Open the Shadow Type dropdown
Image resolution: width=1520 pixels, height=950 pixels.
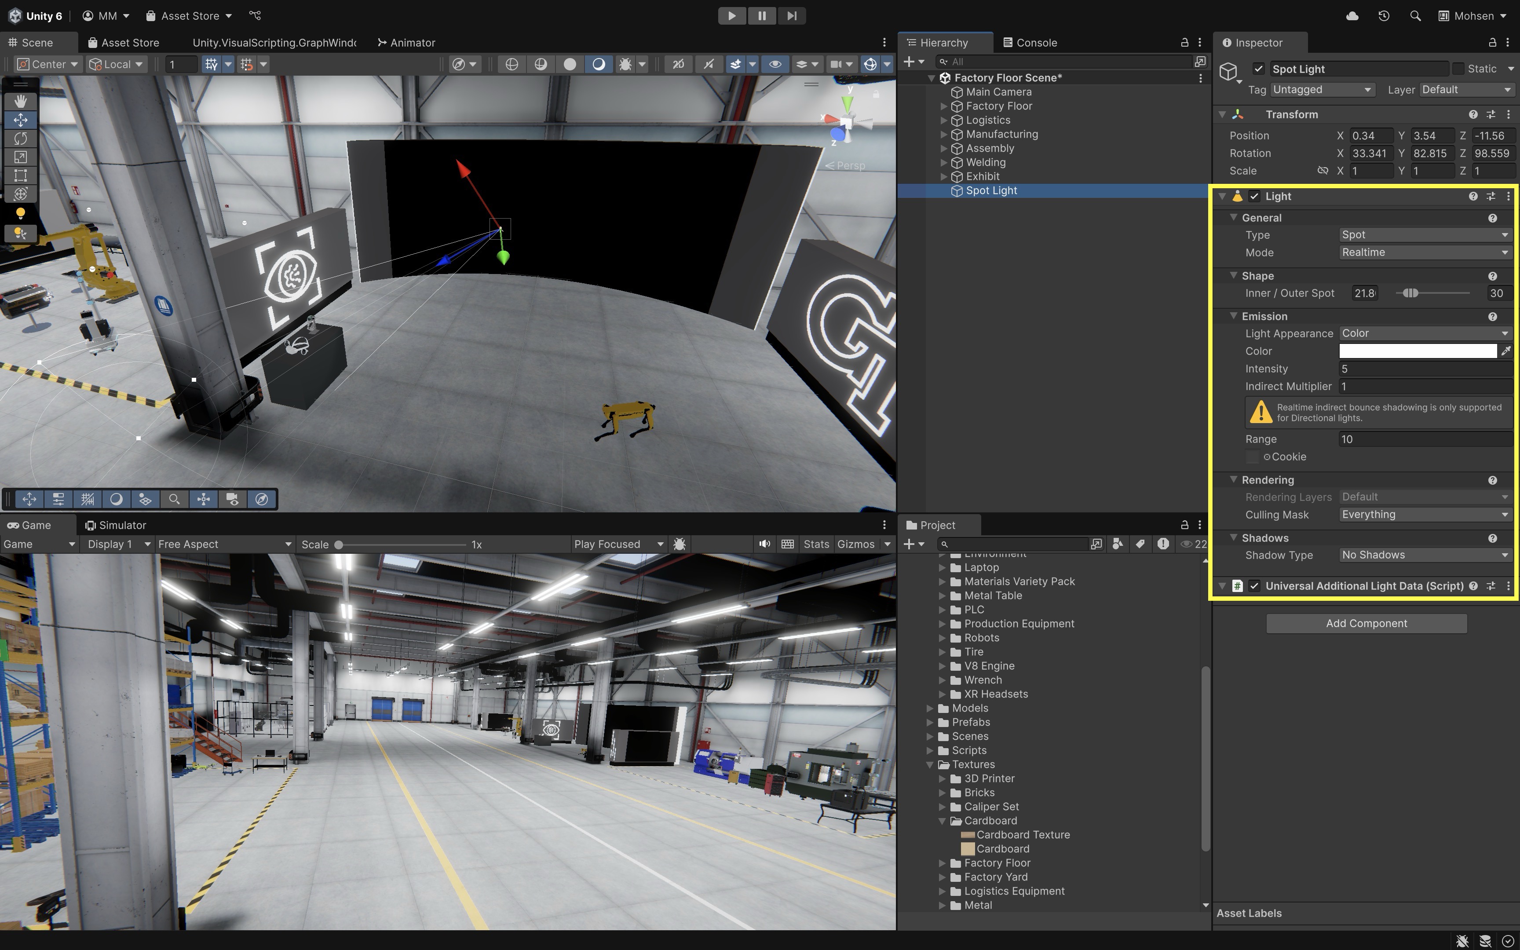tap(1424, 555)
